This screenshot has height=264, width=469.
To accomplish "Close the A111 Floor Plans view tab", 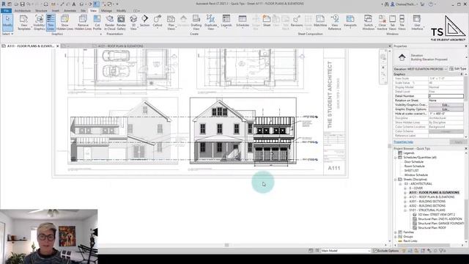I will [x=58, y=46].
